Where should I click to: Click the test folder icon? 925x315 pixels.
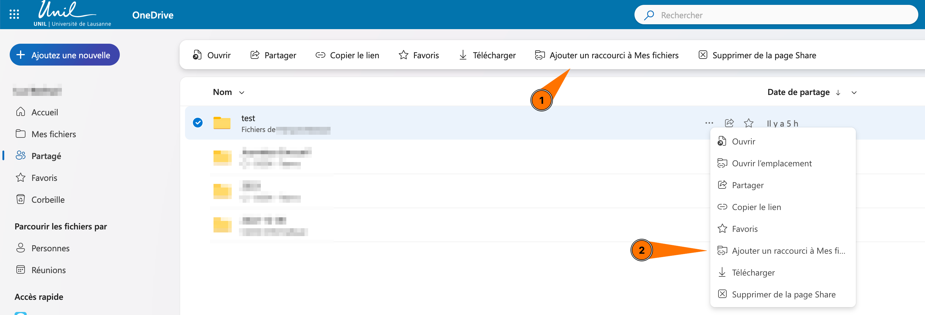[222, 123]
